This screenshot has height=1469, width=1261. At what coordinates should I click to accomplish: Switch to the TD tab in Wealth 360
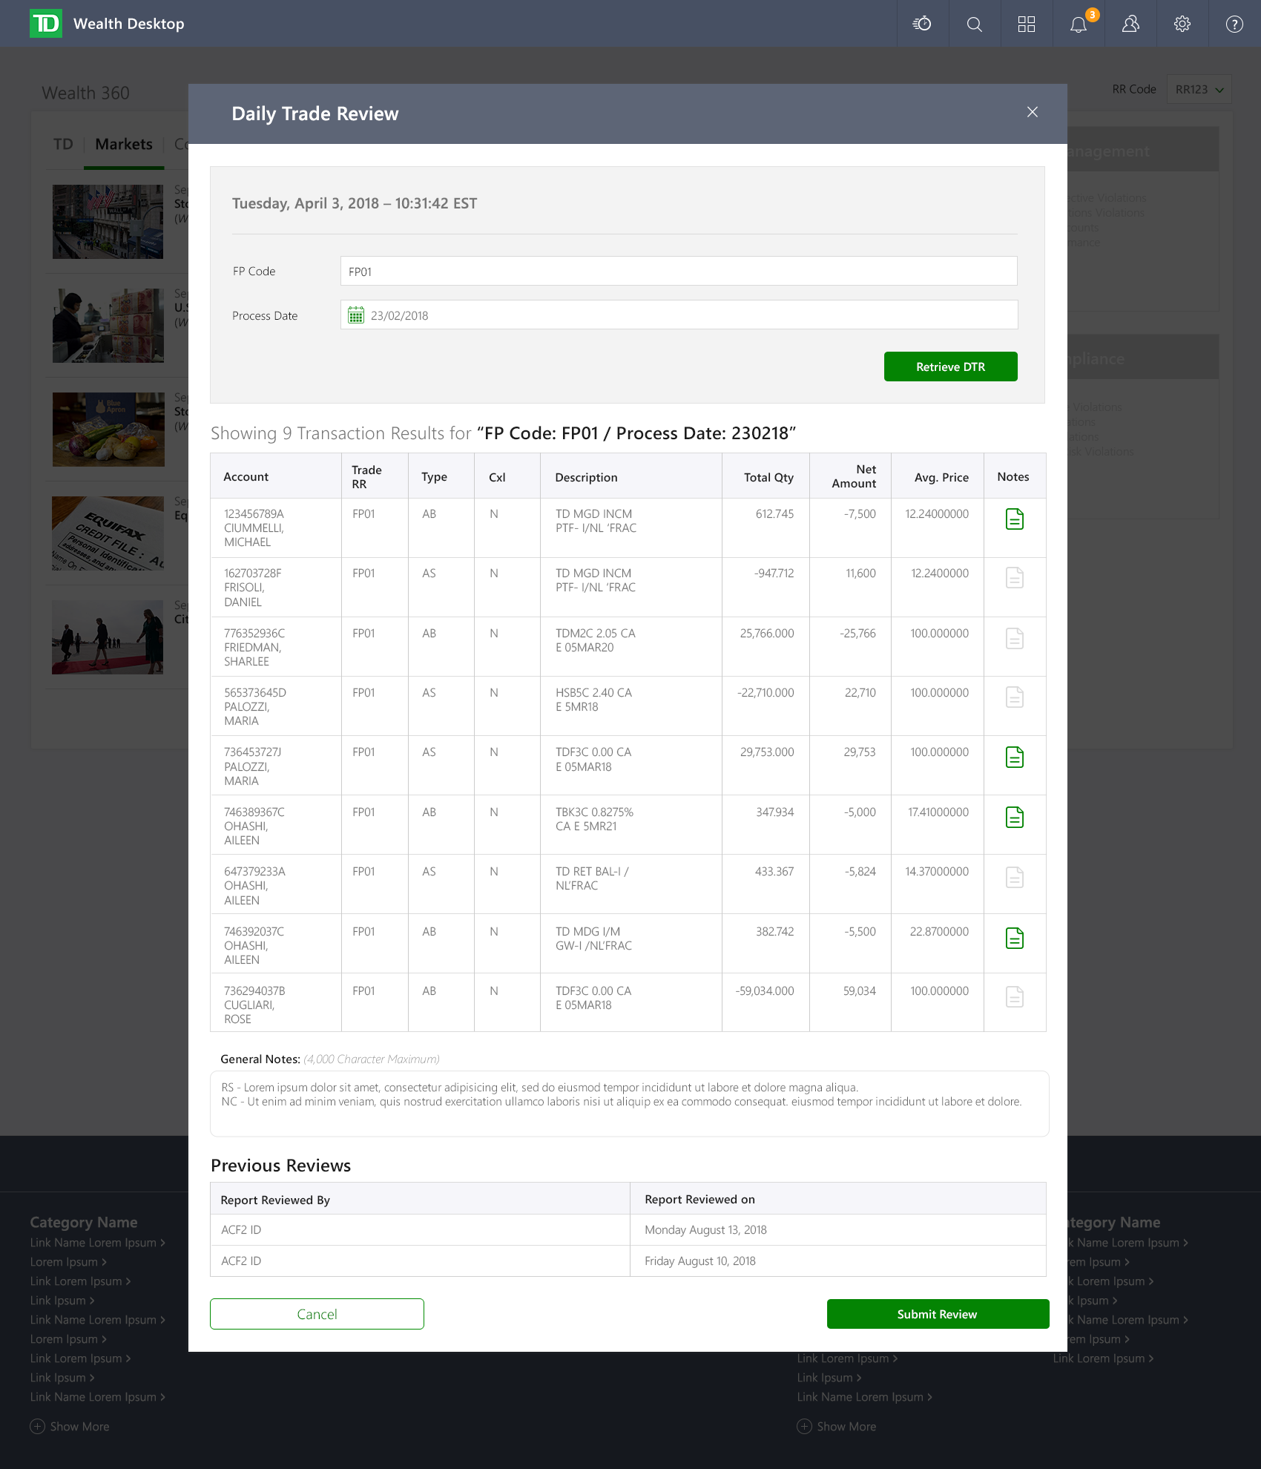[63, 144]
